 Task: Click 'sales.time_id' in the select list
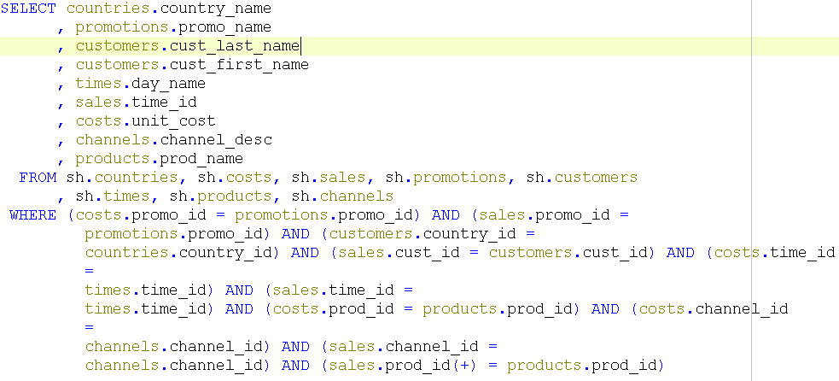pyautogui.click(x=136, y=103)
